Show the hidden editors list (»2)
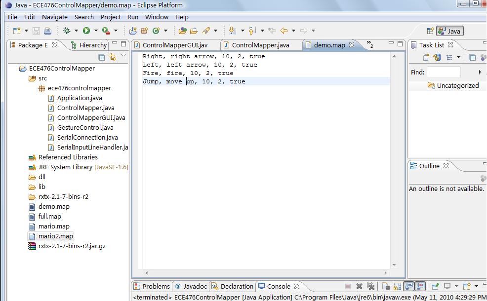The image size is (487, 301). coord(369,44)
